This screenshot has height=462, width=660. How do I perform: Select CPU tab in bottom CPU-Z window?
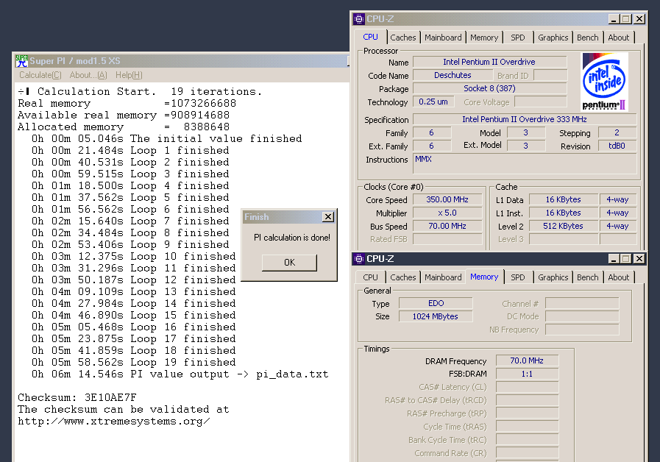pyautogui.click(x=370, y=277)
